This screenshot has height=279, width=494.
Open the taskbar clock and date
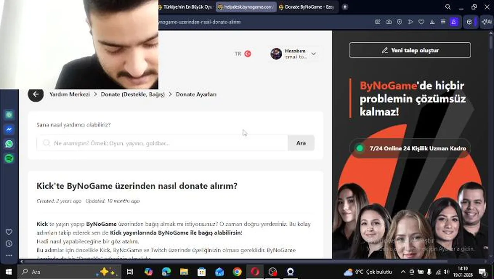pos(463,272)
